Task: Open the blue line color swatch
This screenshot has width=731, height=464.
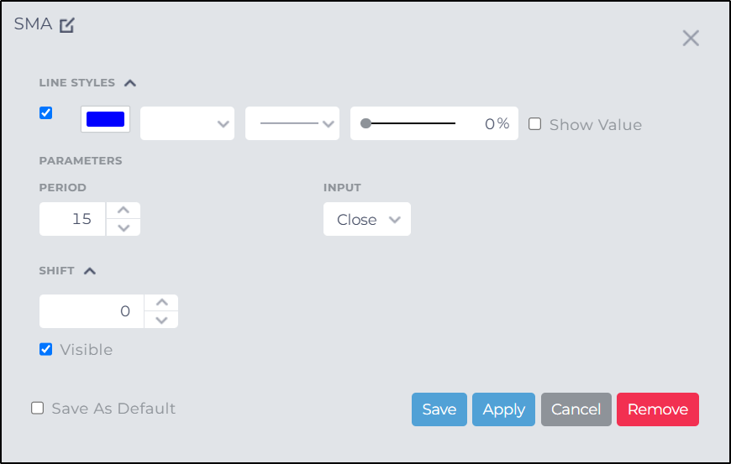Action: click(105, 119)
